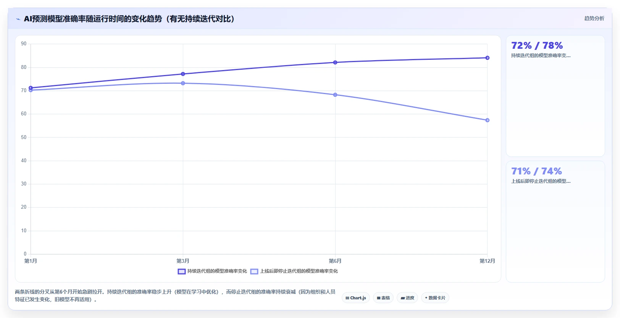Toggle the 持续迭代组的模型准确率变化 legend swatch
Image resolution: width=620 pixels, height=318 pixels.
[x=182, y=272]
